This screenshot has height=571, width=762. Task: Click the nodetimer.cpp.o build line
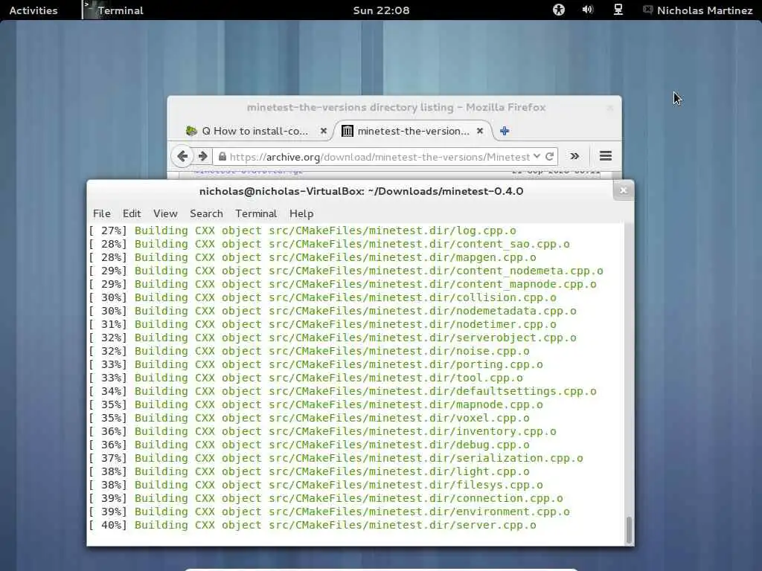point(322,324)
